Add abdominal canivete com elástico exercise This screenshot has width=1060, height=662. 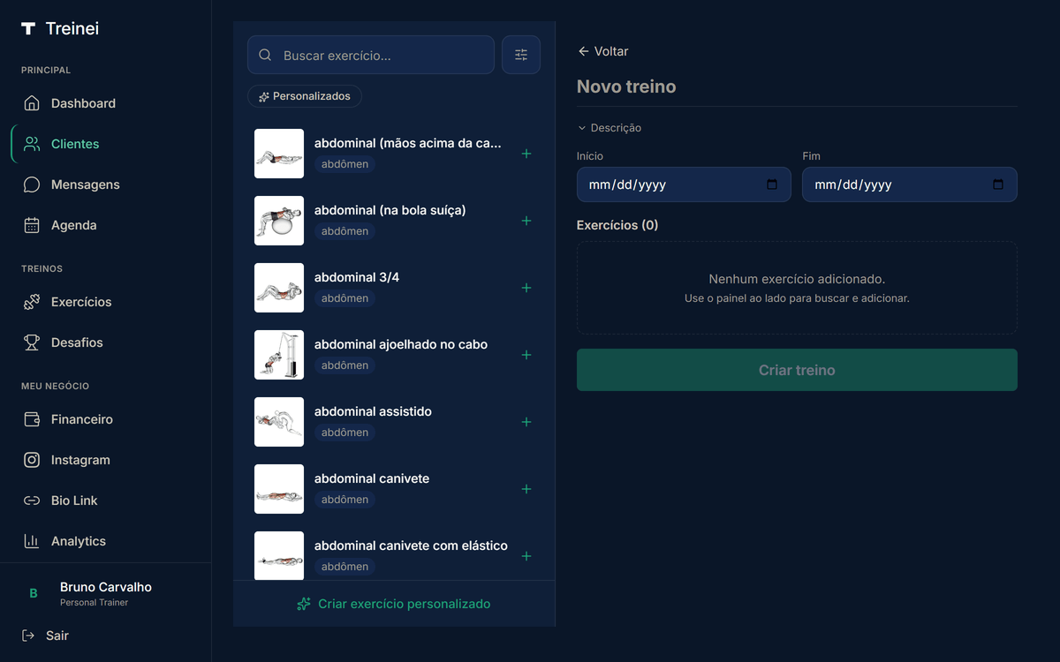click(x=526, y=556)
